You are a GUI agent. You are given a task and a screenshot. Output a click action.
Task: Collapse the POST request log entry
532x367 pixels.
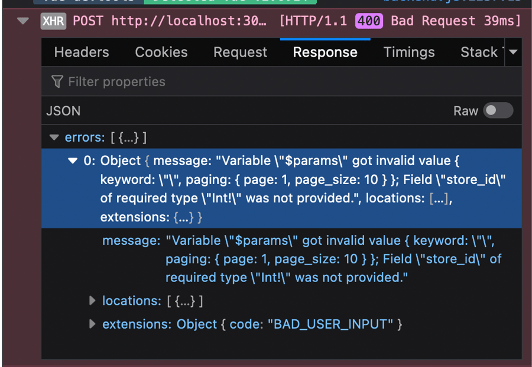point(22,21)
